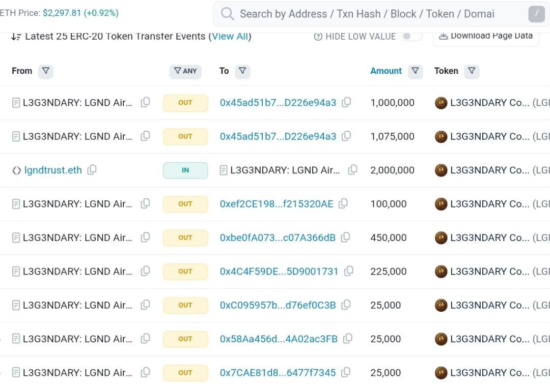Copy From address in 1,075,000 row
The height and width of the screenshot is (386, 550).
coord(145,136)
